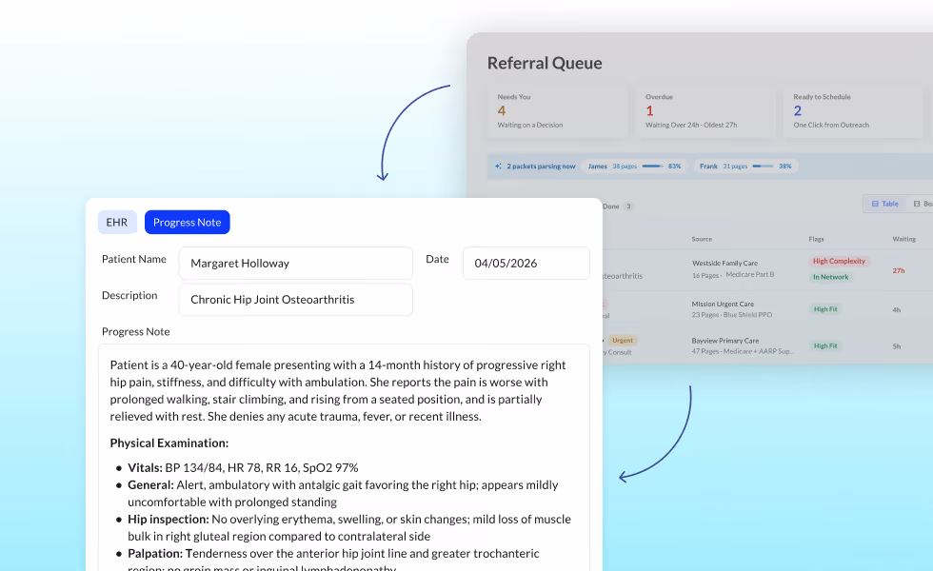The height and width of the screenshot is (571, 933).
Task: Edit the Patient Name field Margaret Holloway
Action: pyautogui.click(x=296, y=263)
